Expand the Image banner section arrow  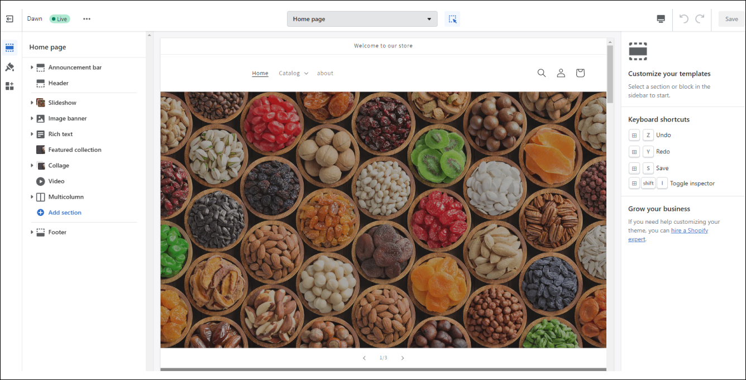32,118
